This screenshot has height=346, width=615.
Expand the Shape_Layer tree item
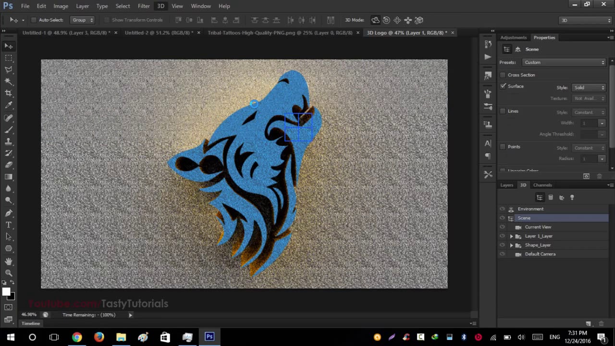[511, 245]
